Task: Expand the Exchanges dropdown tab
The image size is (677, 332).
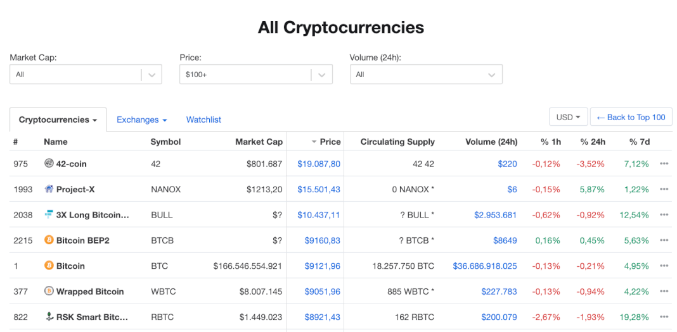Action: 141,120
